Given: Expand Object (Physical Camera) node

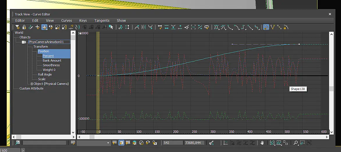Looking at the screenshot, I should click(32, 84).
